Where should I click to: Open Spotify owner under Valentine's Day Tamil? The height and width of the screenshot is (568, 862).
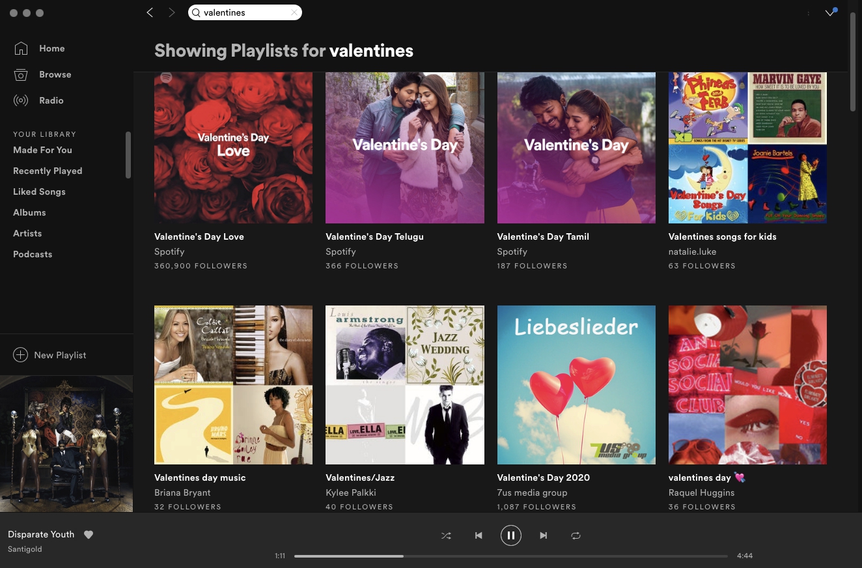512,251
